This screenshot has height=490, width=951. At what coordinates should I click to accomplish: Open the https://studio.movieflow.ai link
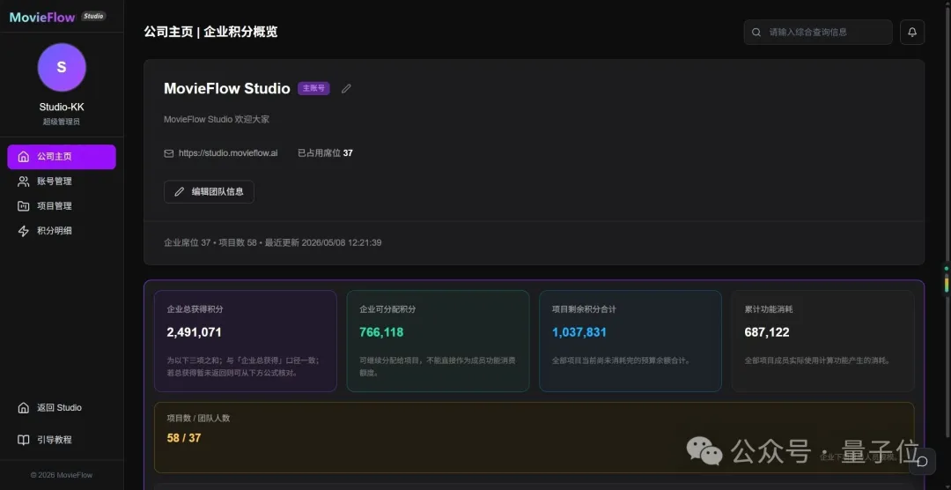(x=228, y=153)
